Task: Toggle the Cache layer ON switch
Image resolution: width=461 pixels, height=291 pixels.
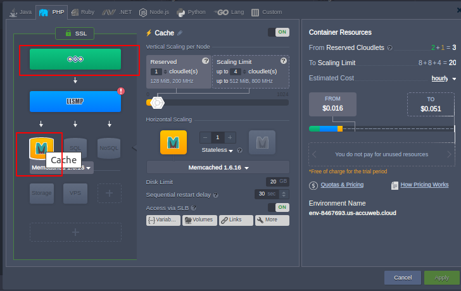Action: tap(278, 32)
